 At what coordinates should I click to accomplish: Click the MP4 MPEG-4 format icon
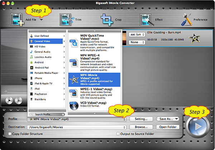coord(73,63)
